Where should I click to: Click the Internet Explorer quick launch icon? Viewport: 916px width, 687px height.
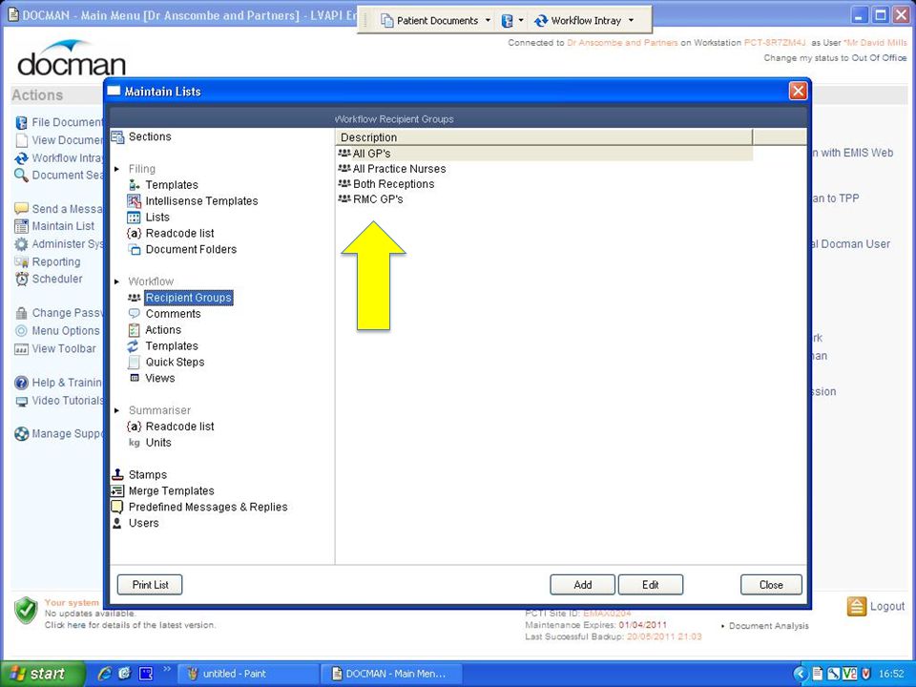click(105, 673)
